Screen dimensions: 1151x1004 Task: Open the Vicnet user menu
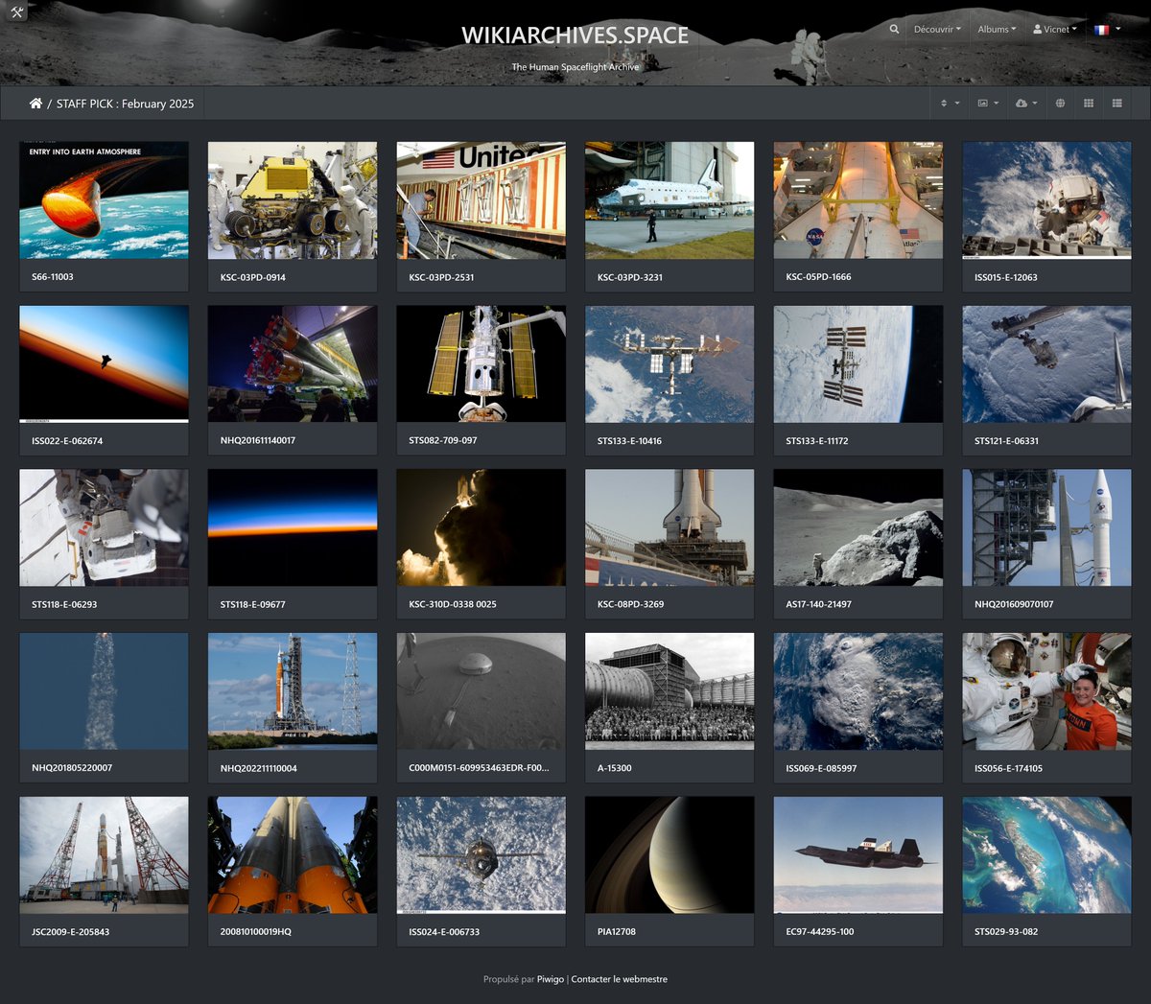click(1053, 29)
